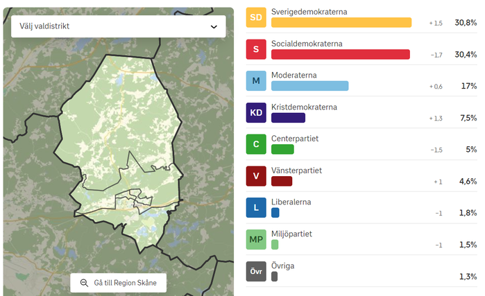
Task: Click the Kristdemokraterna label
Action: point(304,107)
